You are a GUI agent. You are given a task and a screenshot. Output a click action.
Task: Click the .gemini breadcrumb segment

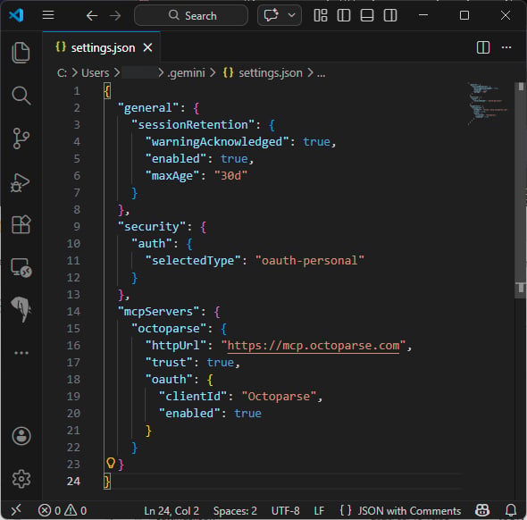(x=186, y=73)
